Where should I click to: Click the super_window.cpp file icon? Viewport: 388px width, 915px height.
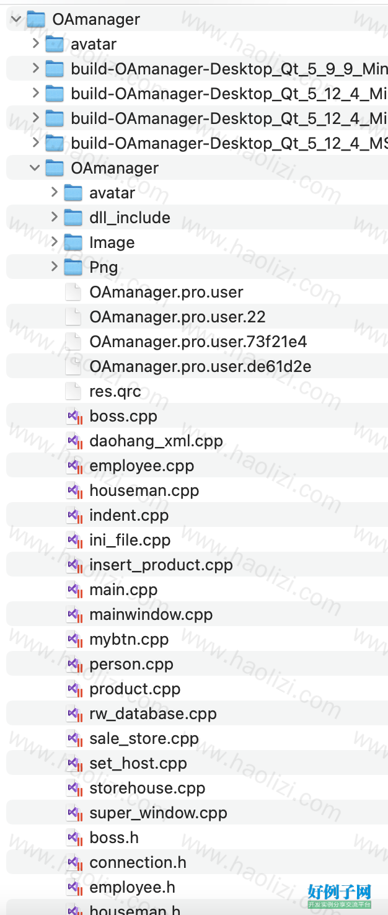coord(74,813)
